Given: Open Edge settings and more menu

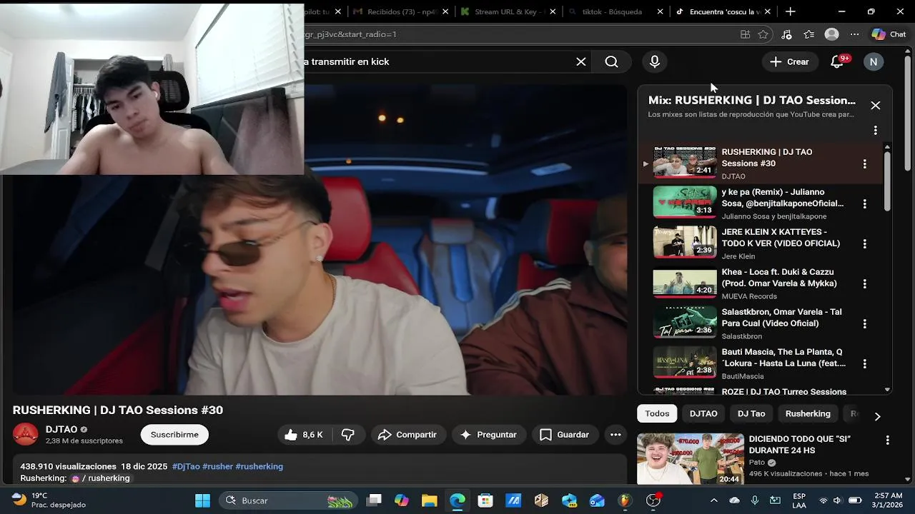Looking at the screenshot, I should (x=854, y=34).
